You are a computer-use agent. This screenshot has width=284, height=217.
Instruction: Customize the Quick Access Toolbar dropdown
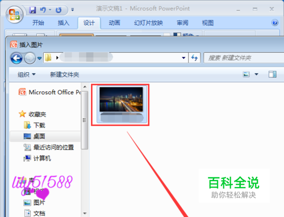pos(73,9)
